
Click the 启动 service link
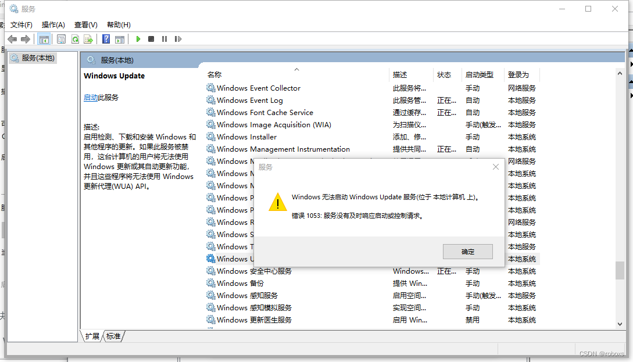pos(91,98)
